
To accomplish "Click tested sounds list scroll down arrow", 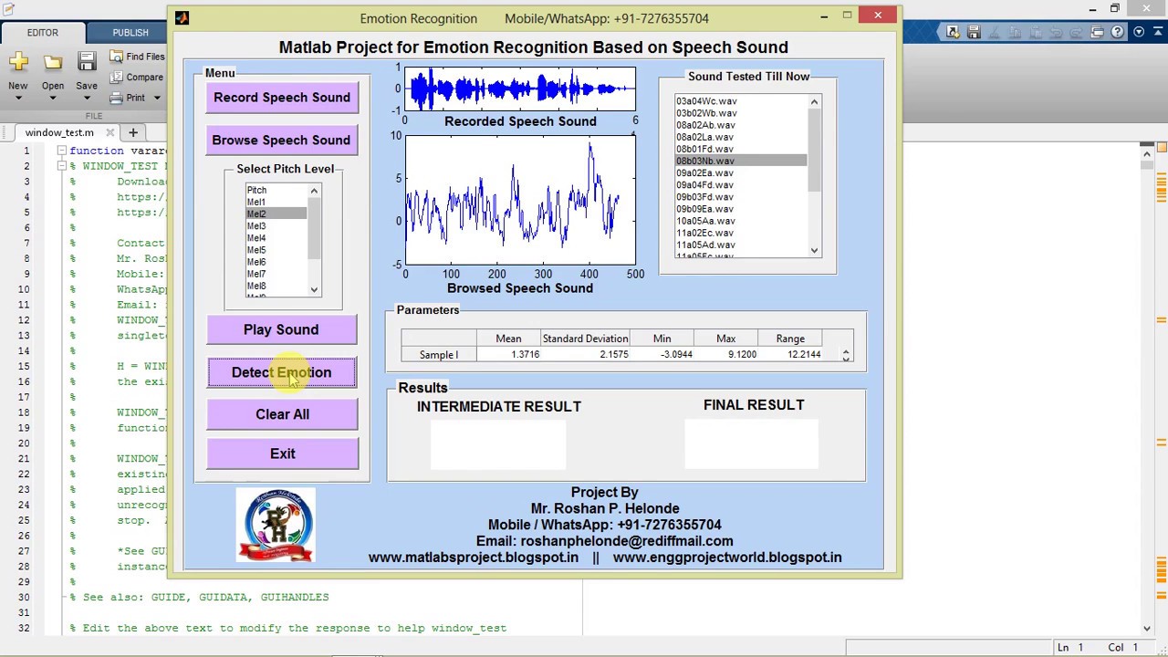I will point(814,250).
